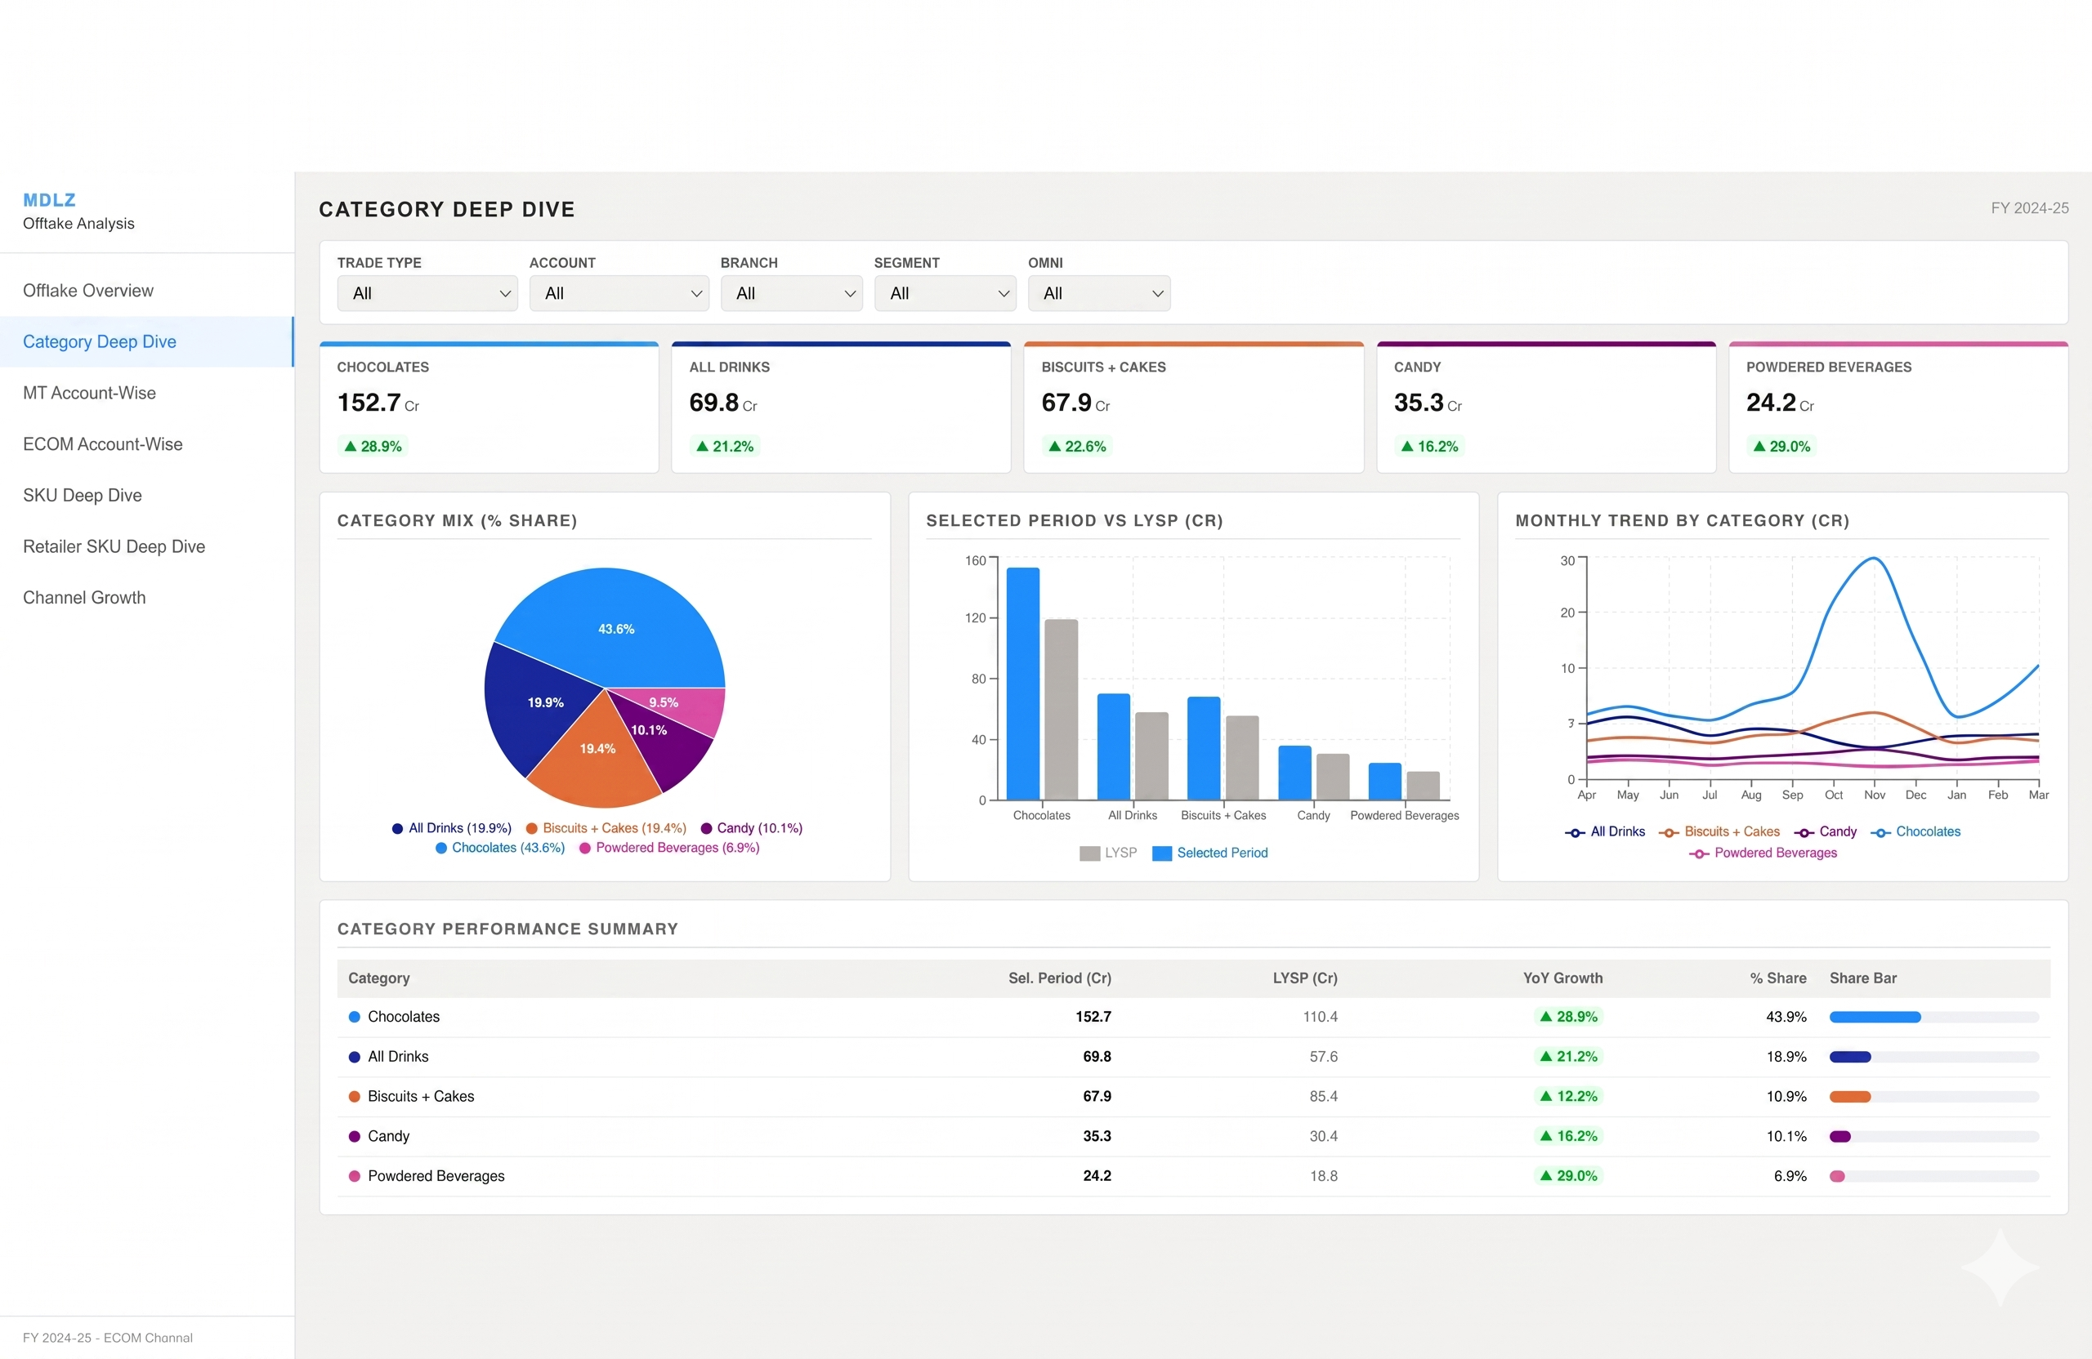Viewport: 2092px width, 1359px height.
Task: Click the 110.4 LYSP value for Chocolates
Action: 1320,1018
